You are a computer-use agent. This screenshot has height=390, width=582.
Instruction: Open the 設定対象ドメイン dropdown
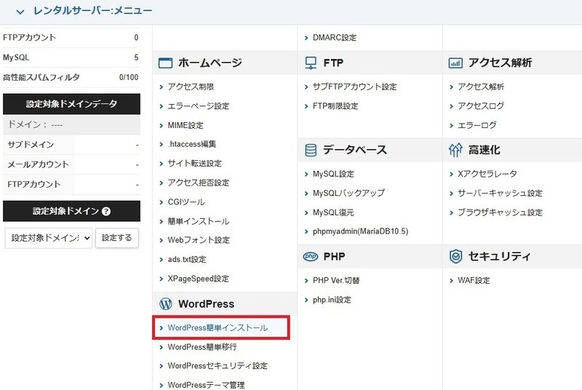pyautogui.click(x=48, y=238)
